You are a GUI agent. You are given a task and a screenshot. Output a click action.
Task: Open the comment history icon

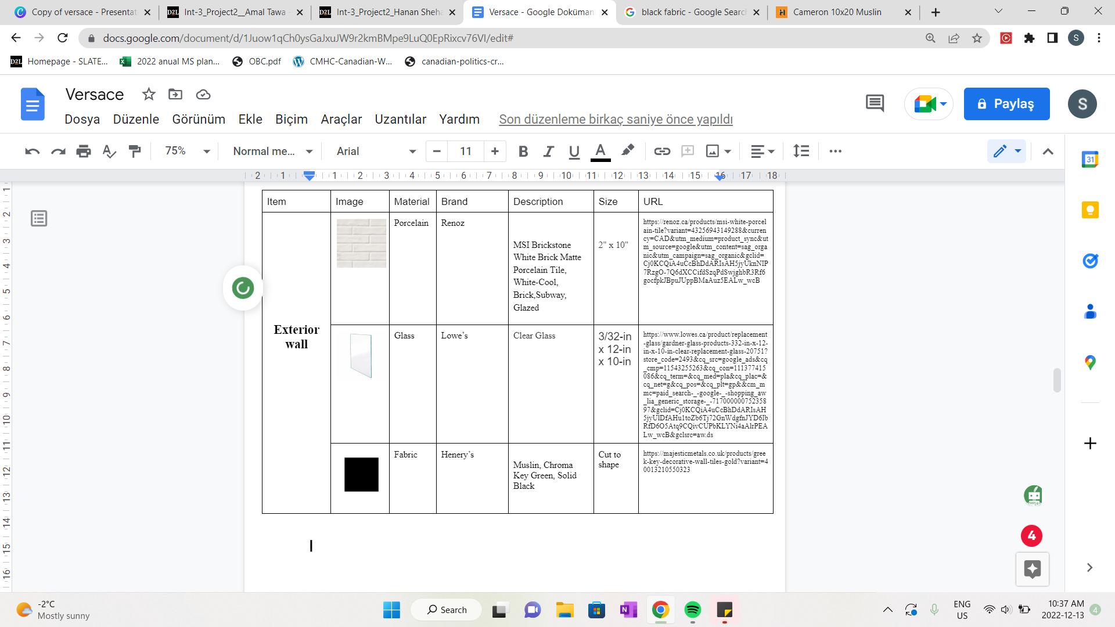point(875,104)
